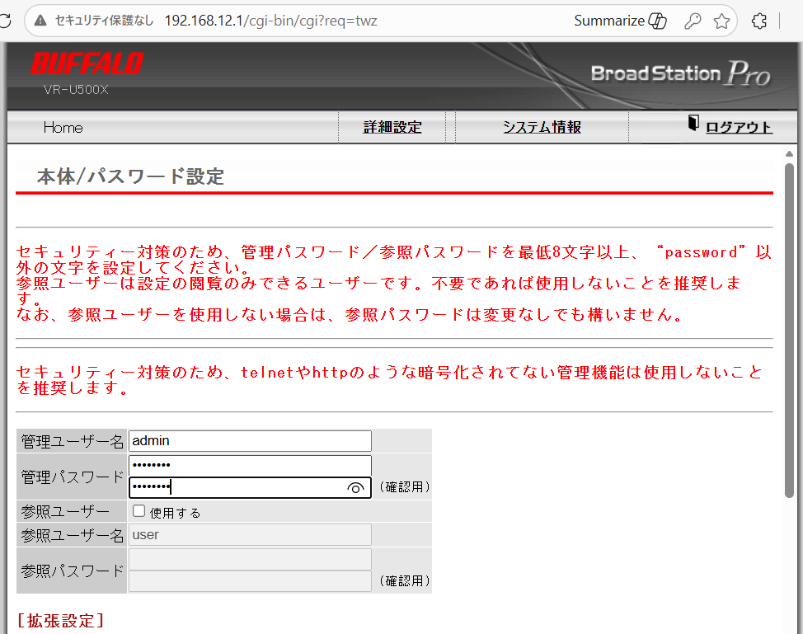
Task: Click the browser address bar URL
Action: pyautogui.click(x=270, y=21)
